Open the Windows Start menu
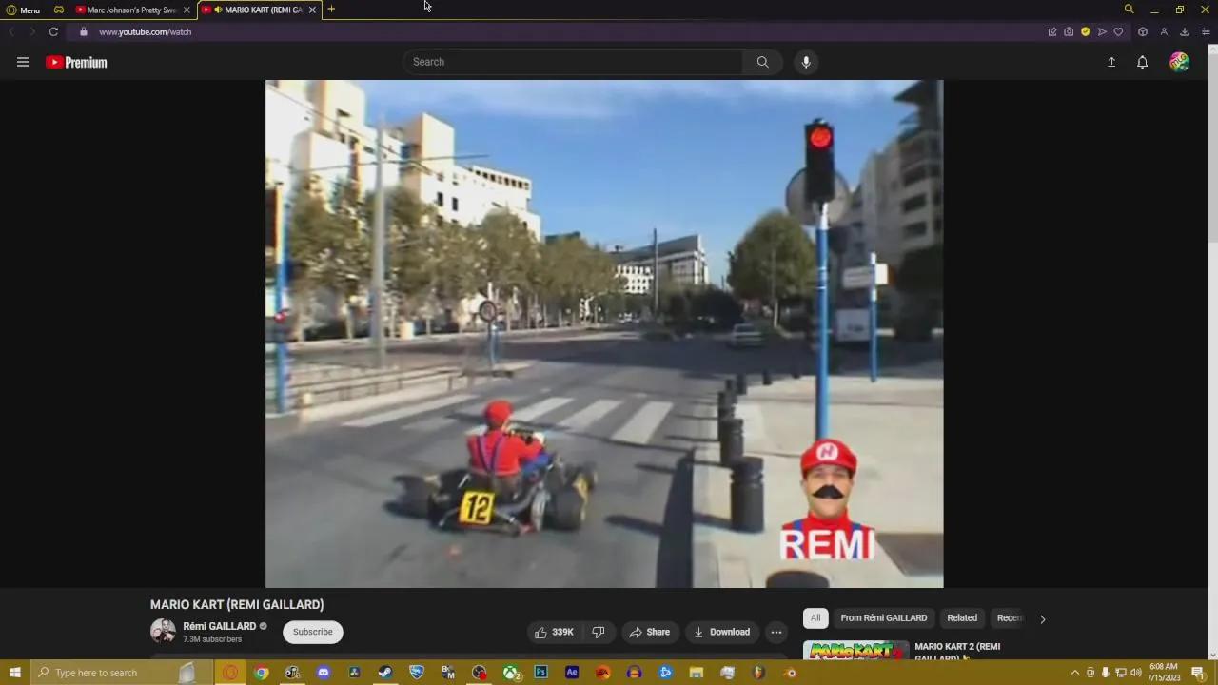 point(14,673)
